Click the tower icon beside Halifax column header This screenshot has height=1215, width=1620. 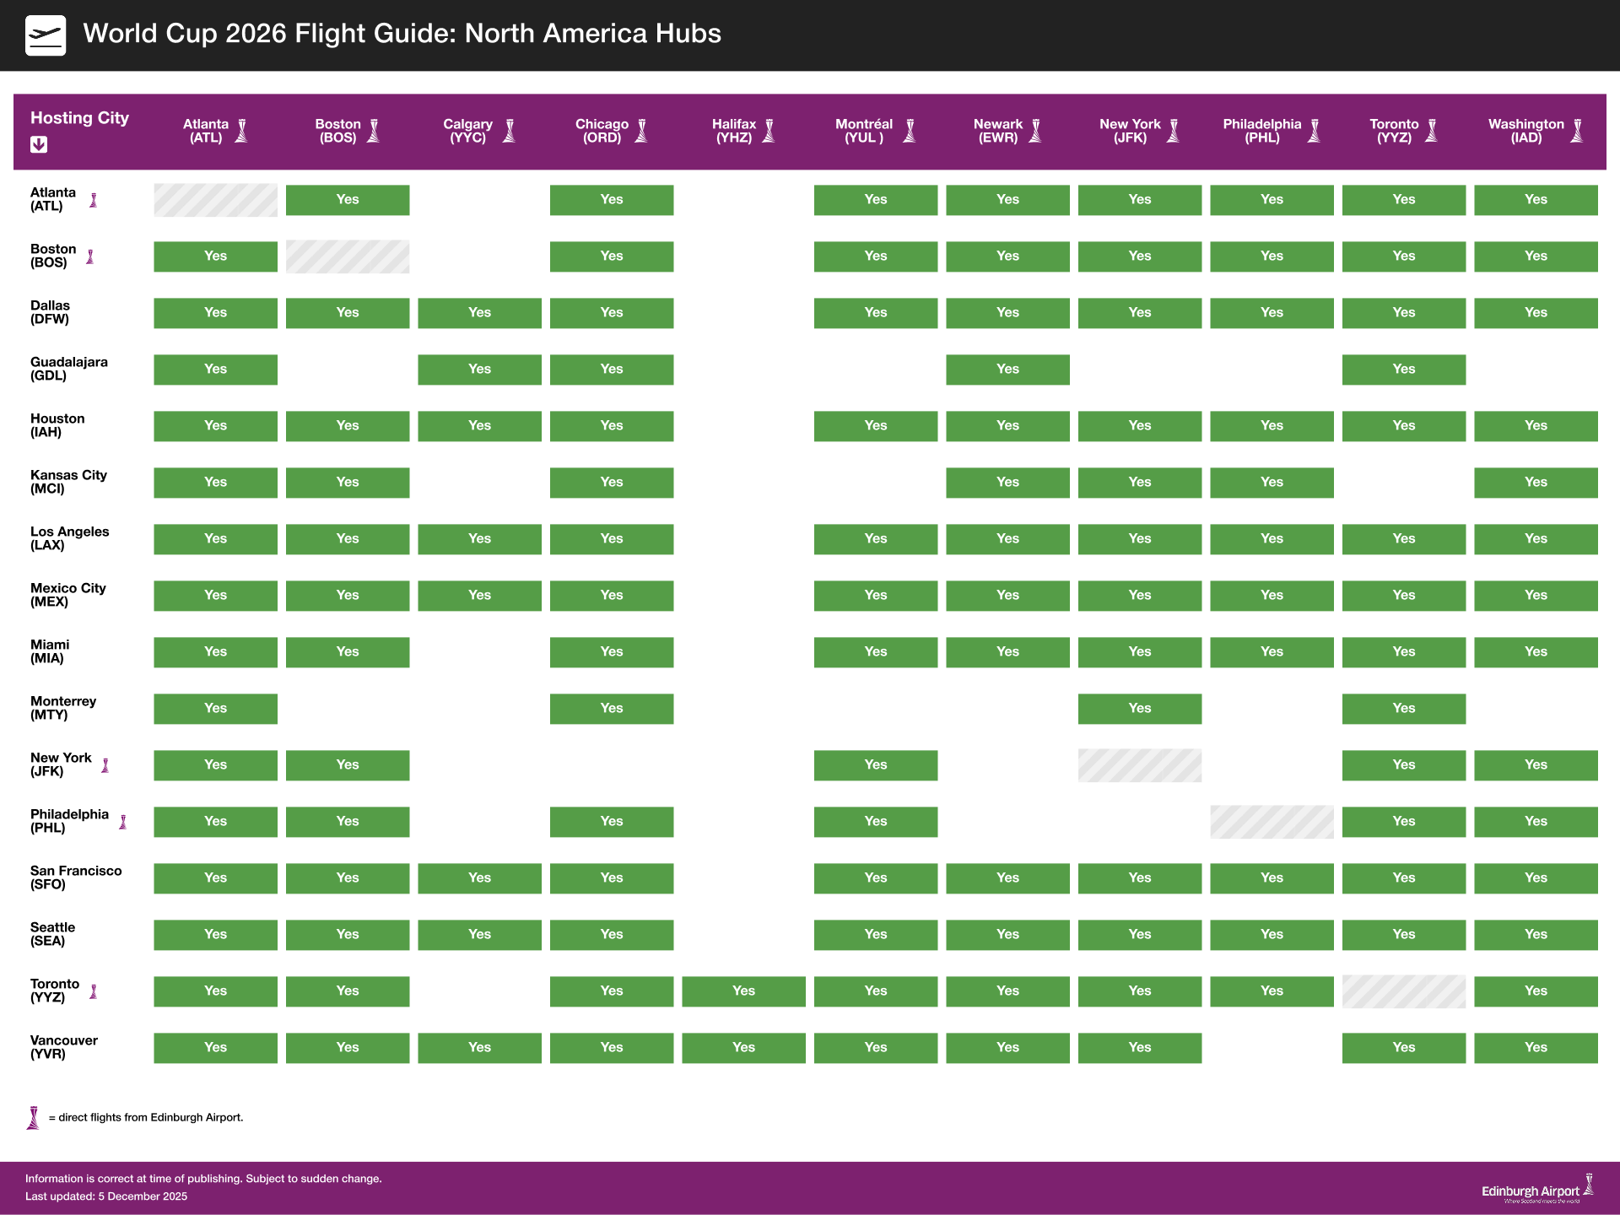click(x=769, y=131)
